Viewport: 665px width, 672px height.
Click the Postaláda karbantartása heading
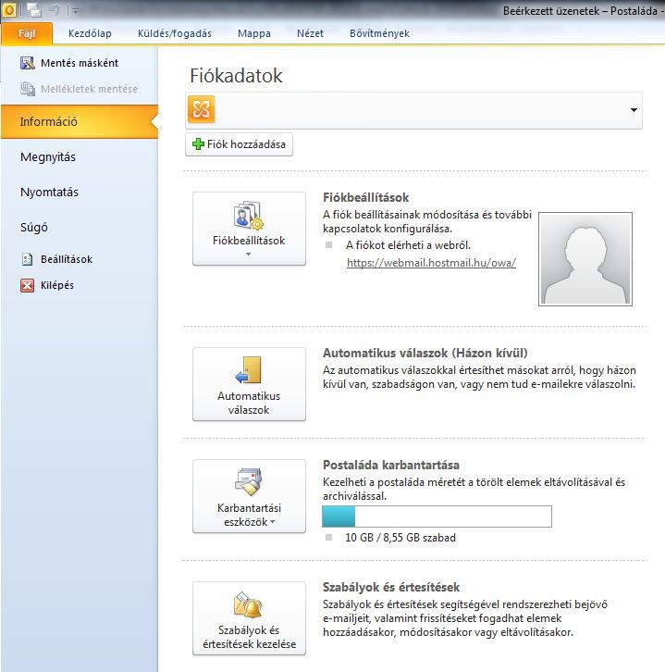(x=391, y=465)
